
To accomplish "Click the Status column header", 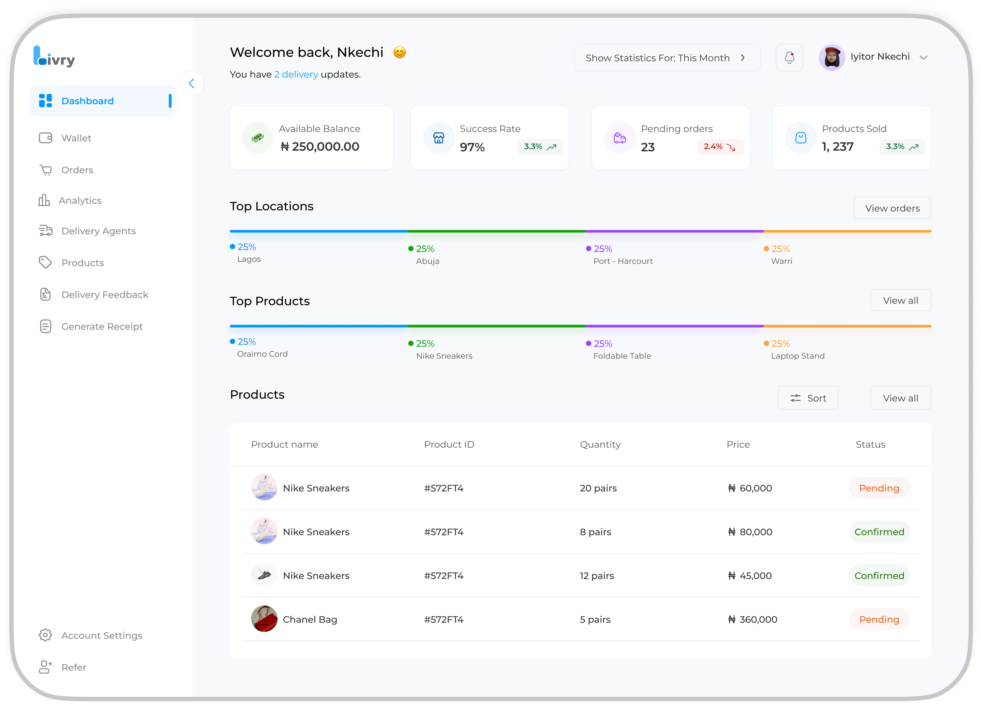I will pos(870,444).
